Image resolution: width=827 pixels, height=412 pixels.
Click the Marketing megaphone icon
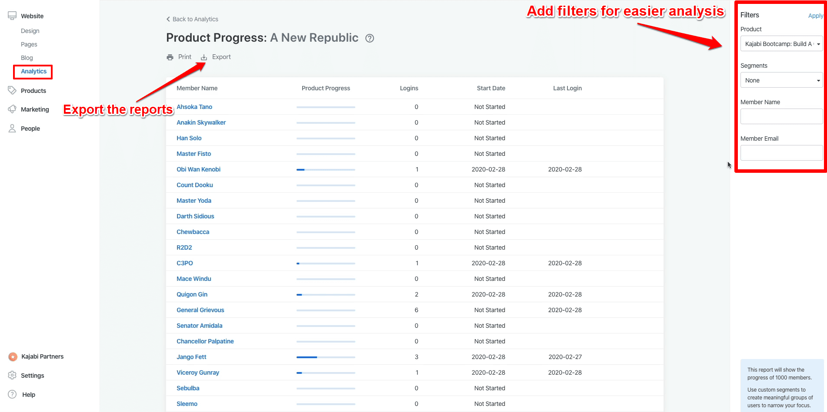(12, 109)
